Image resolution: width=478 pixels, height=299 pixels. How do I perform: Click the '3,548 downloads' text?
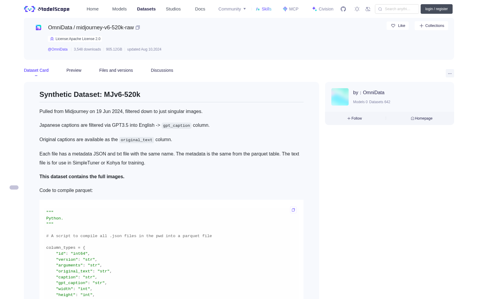[87, 49]
